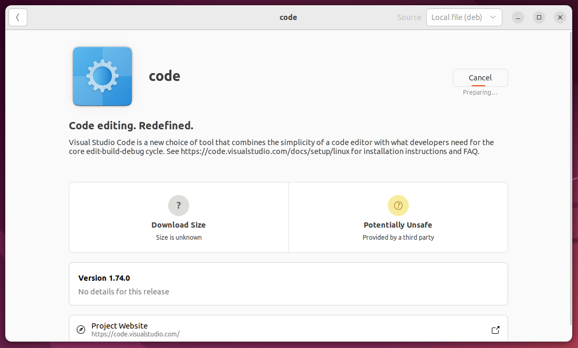Click the 'Code editing. Redefined.' heading
This screenshot has width=578, height=348.
[131, 126]
